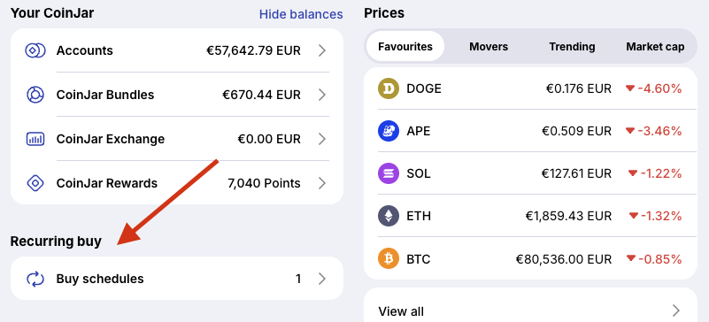Click the CoinJar Bundles ring icon
The height and width of the screenshot is (322, 709).
(35, 95)
